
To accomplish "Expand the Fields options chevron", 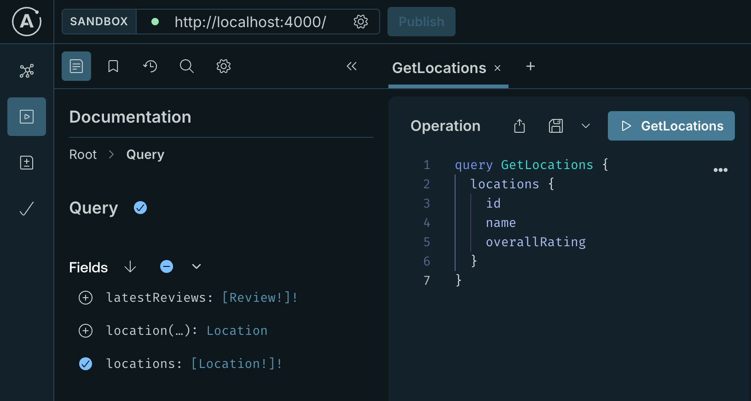I will tap(196, 266).
